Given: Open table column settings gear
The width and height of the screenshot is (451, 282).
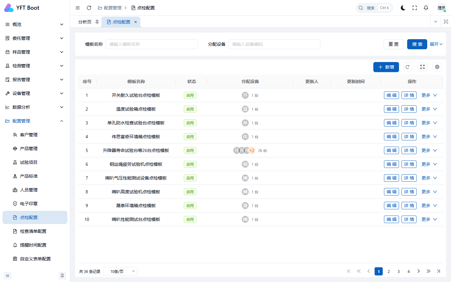Looking at the screenshot, I should (x=437, y=67).
